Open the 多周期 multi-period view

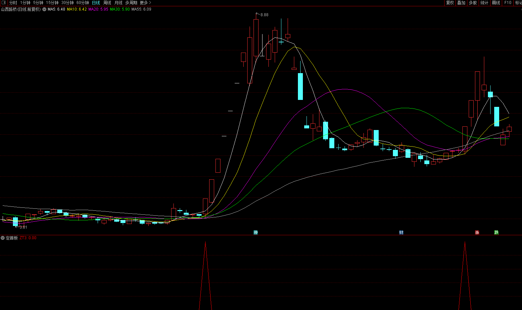pos(131,3)
